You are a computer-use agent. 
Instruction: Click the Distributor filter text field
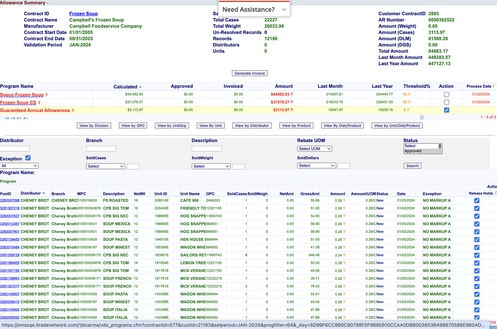point(15,149)
